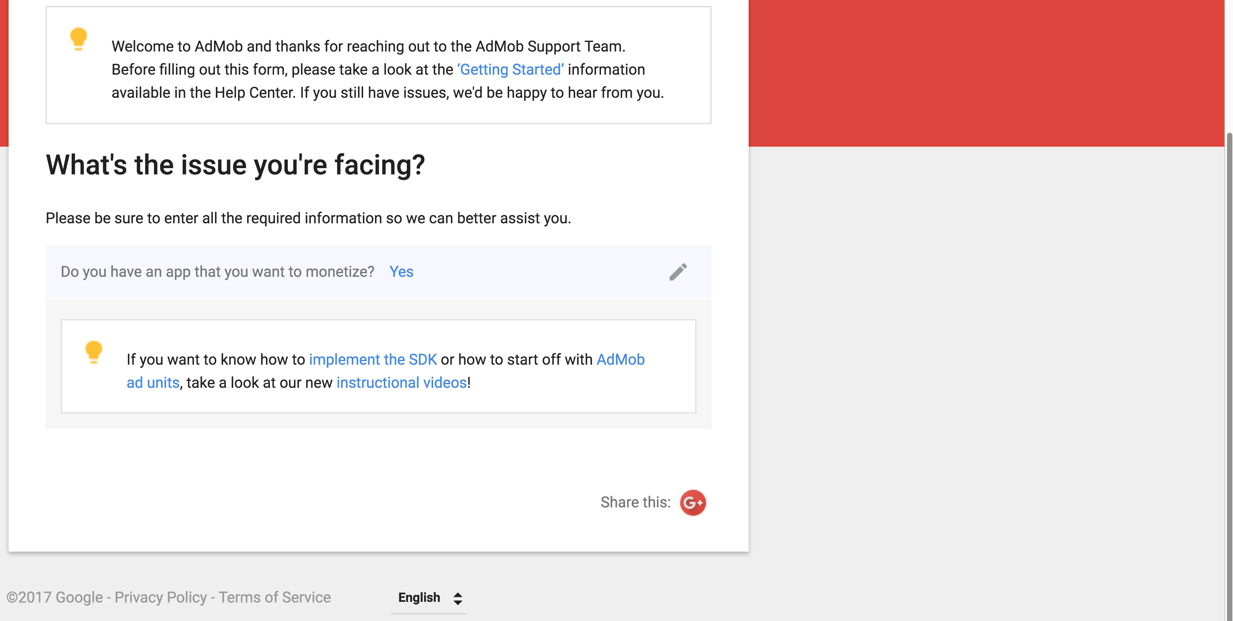Open the Terms of Service link
This screenshot has width=1233, height=621.
pyautogui.click(x=275, y=597)
